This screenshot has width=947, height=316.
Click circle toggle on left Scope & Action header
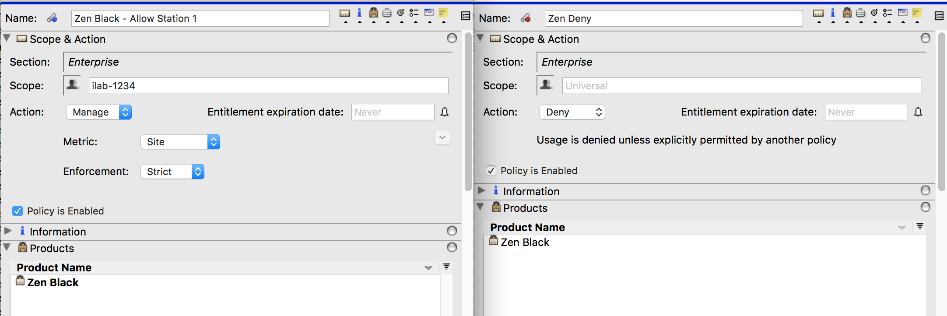pyautogui.click(x=452, y=39)
